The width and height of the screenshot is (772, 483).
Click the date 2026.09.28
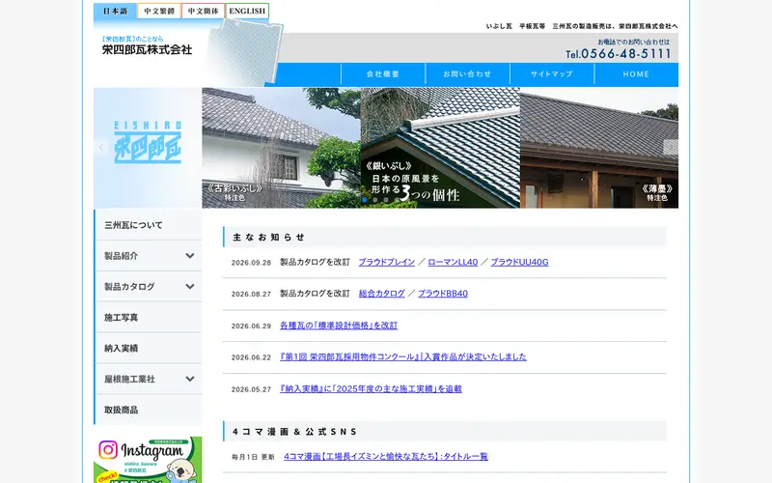point(251,263)
